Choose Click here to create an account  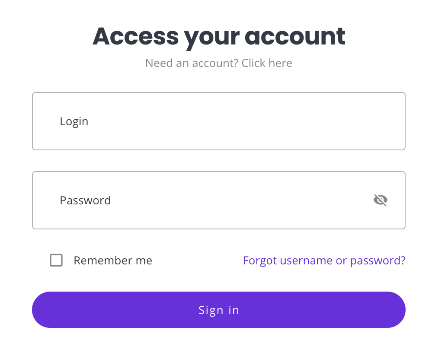pos(267,63)
